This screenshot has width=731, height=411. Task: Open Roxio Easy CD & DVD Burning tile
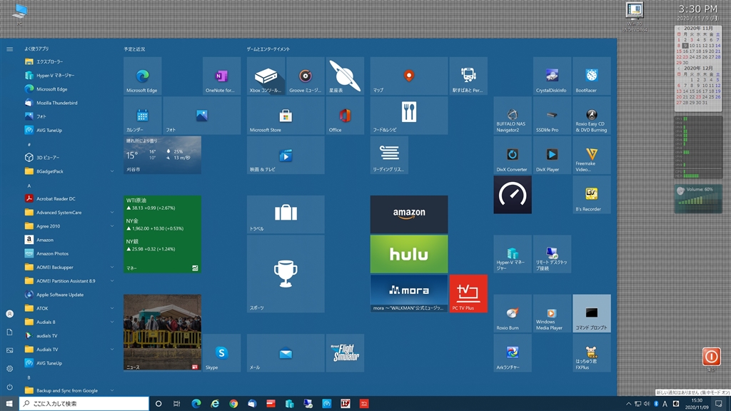592,116
